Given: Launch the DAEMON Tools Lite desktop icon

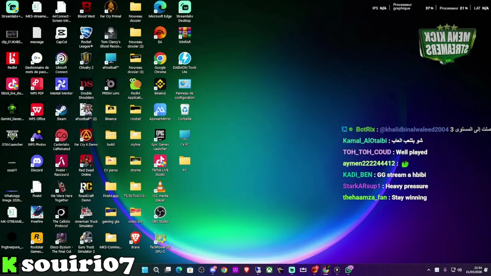Looking at the screenshot, I should (185, 63).
